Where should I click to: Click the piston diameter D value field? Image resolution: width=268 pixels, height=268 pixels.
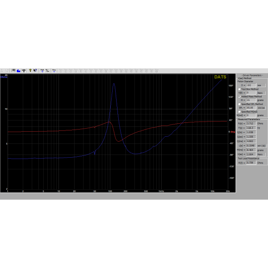click(250, 85)
